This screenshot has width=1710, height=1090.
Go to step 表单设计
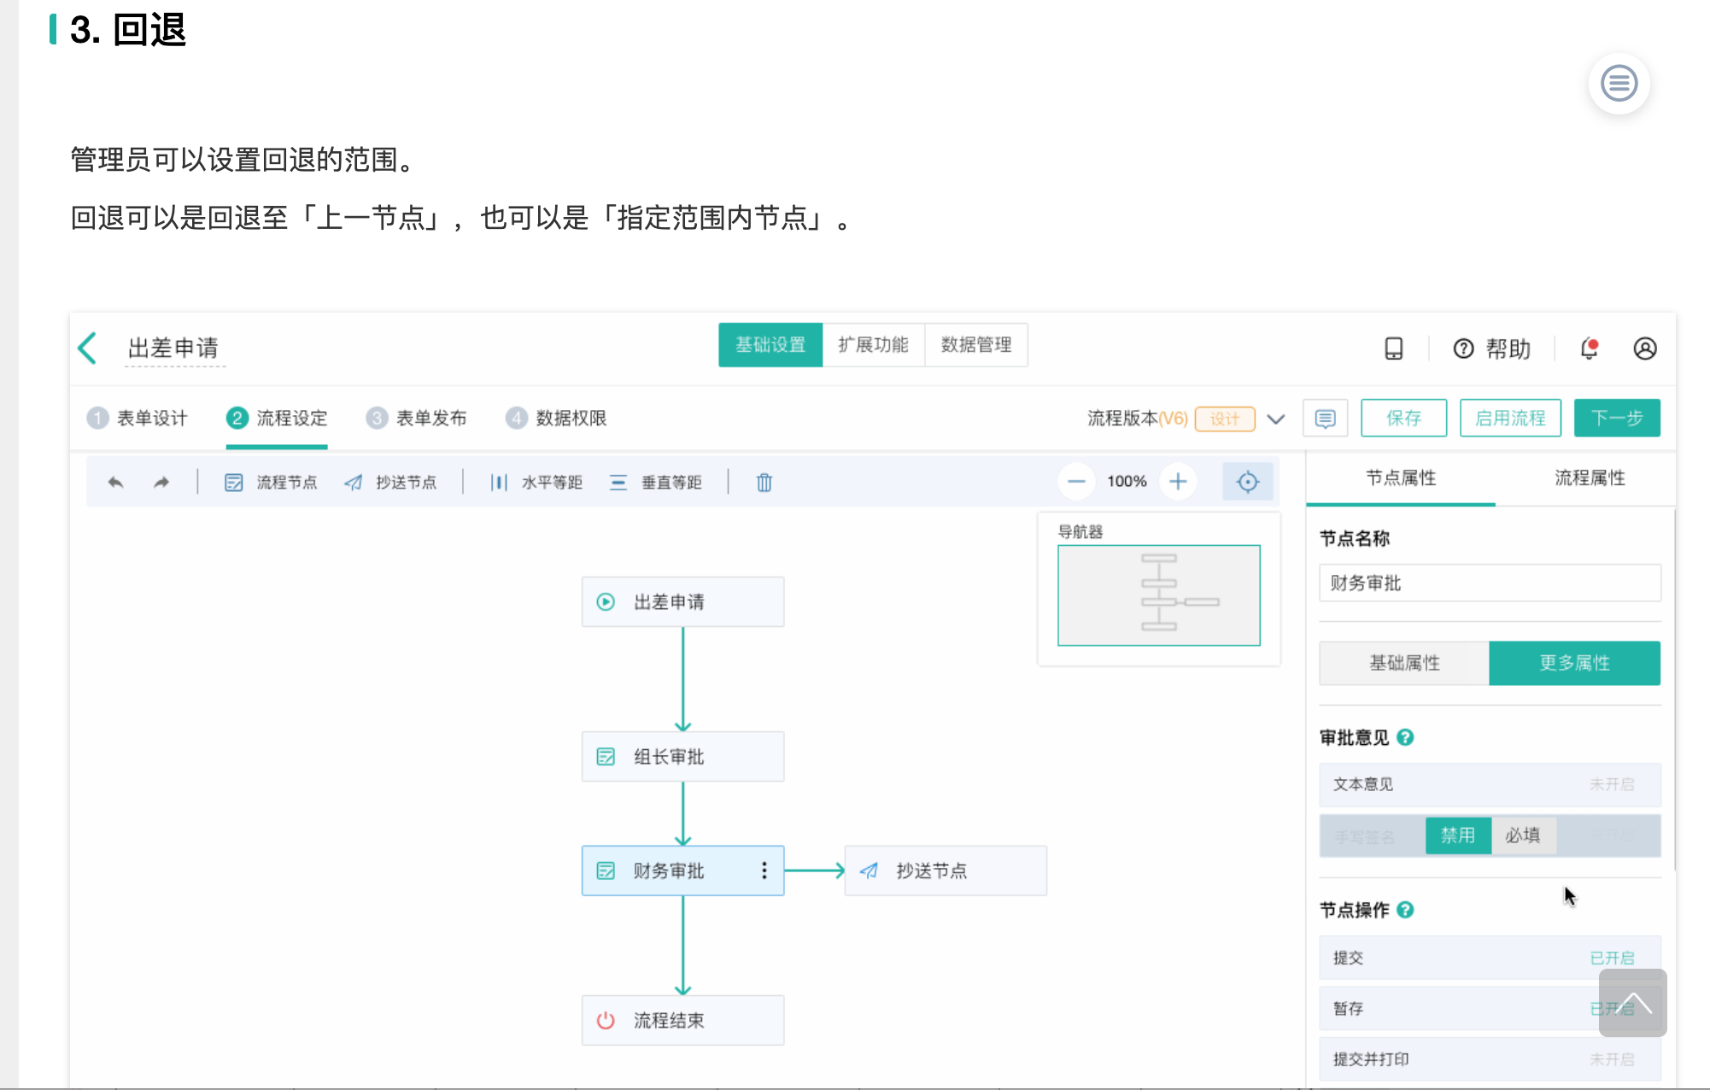click(x=137, y=418)
